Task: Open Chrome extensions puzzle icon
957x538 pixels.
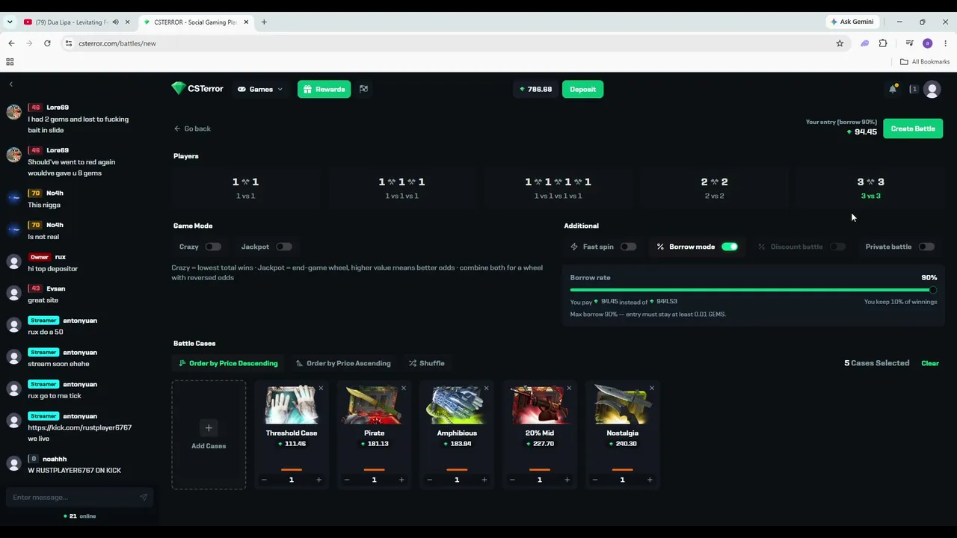Action: click(x=883, y=43)
